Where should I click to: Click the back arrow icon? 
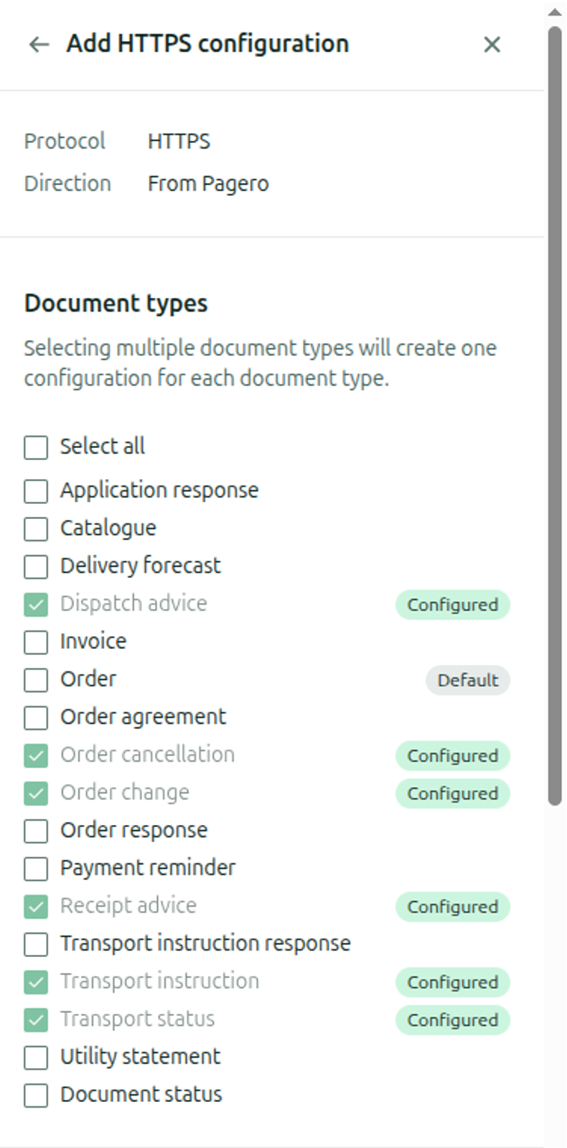[39, 45]
